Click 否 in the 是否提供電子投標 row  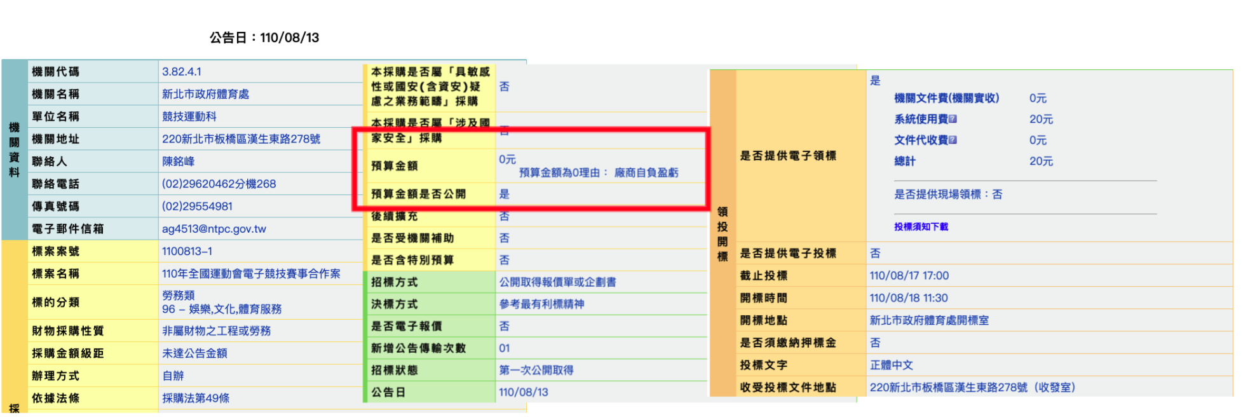tap(875, 253)
